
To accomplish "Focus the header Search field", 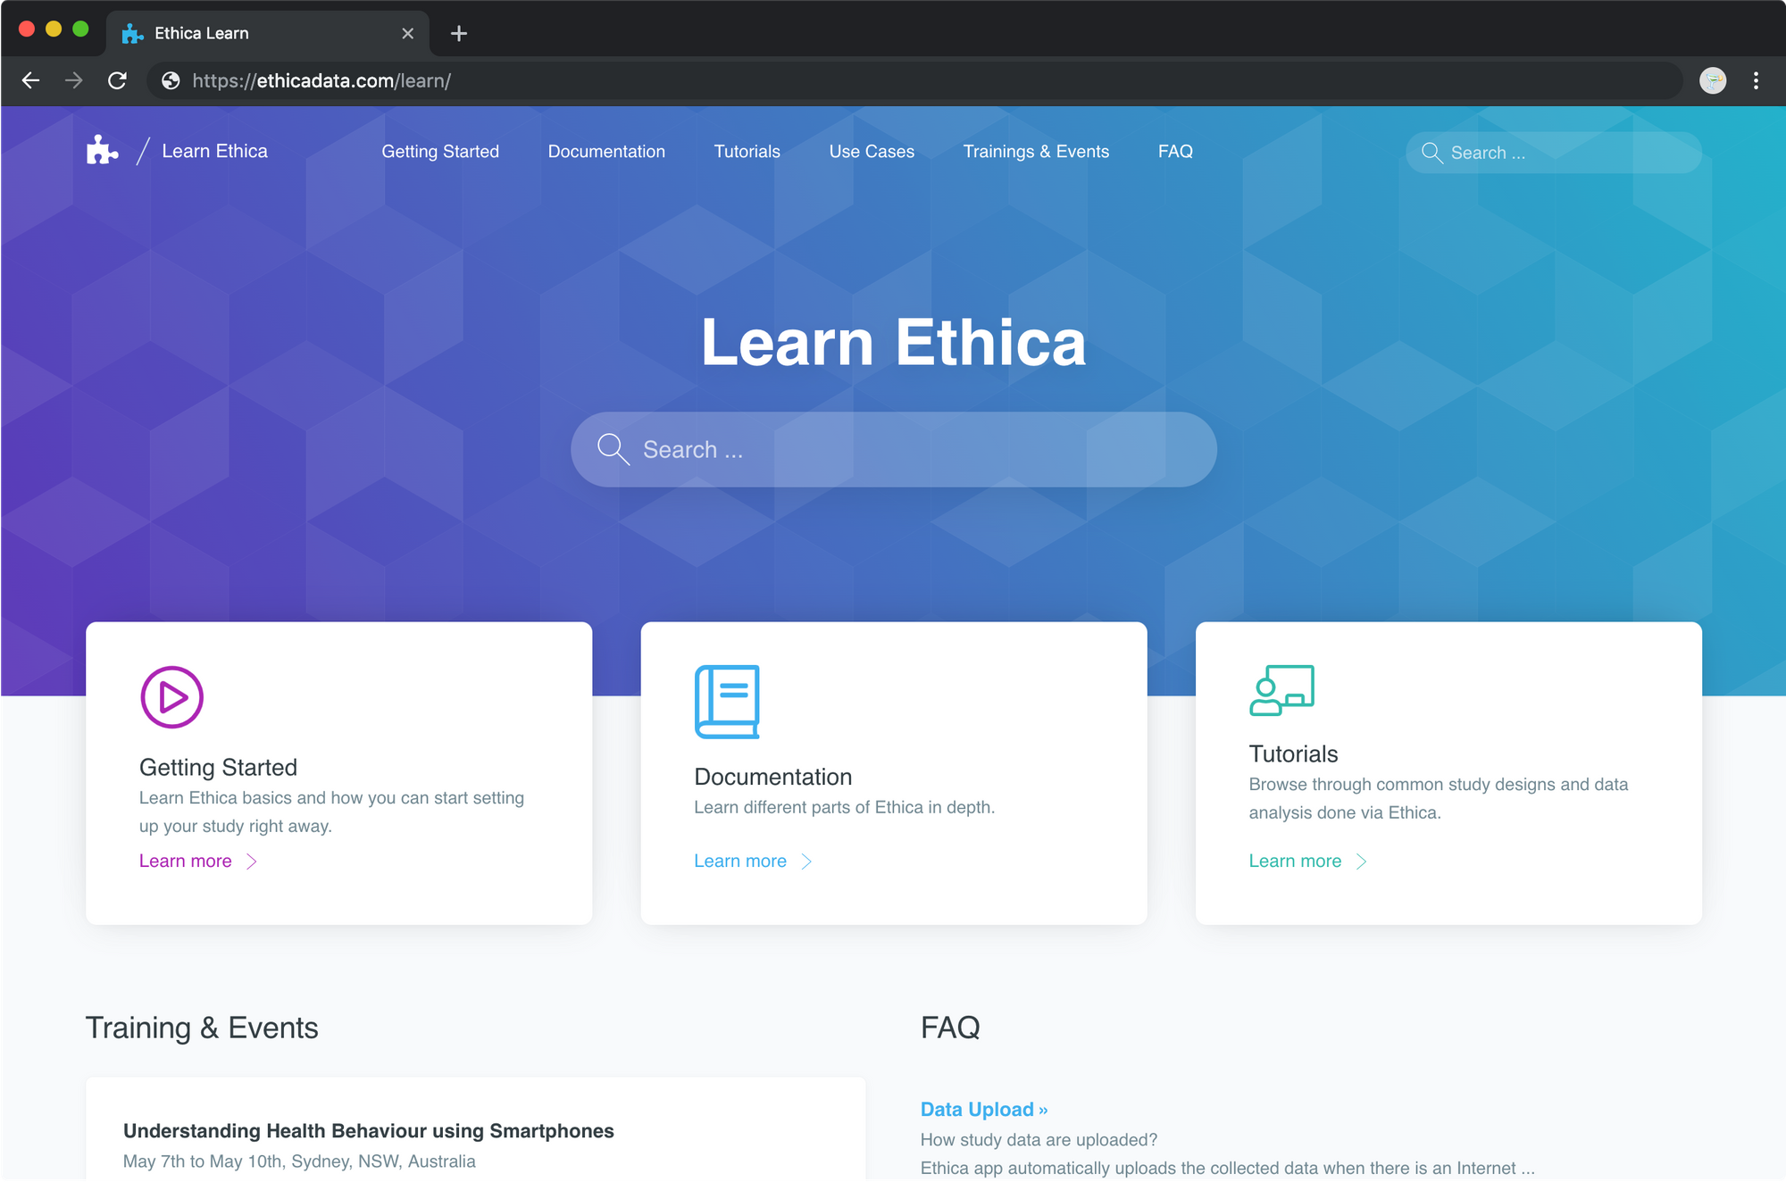I will (1554, 153).
